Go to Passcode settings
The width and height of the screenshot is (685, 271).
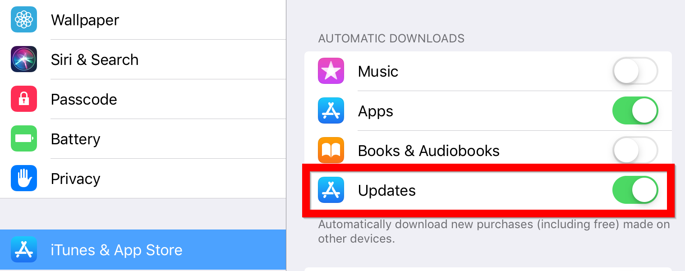click(x=143, y=99)
